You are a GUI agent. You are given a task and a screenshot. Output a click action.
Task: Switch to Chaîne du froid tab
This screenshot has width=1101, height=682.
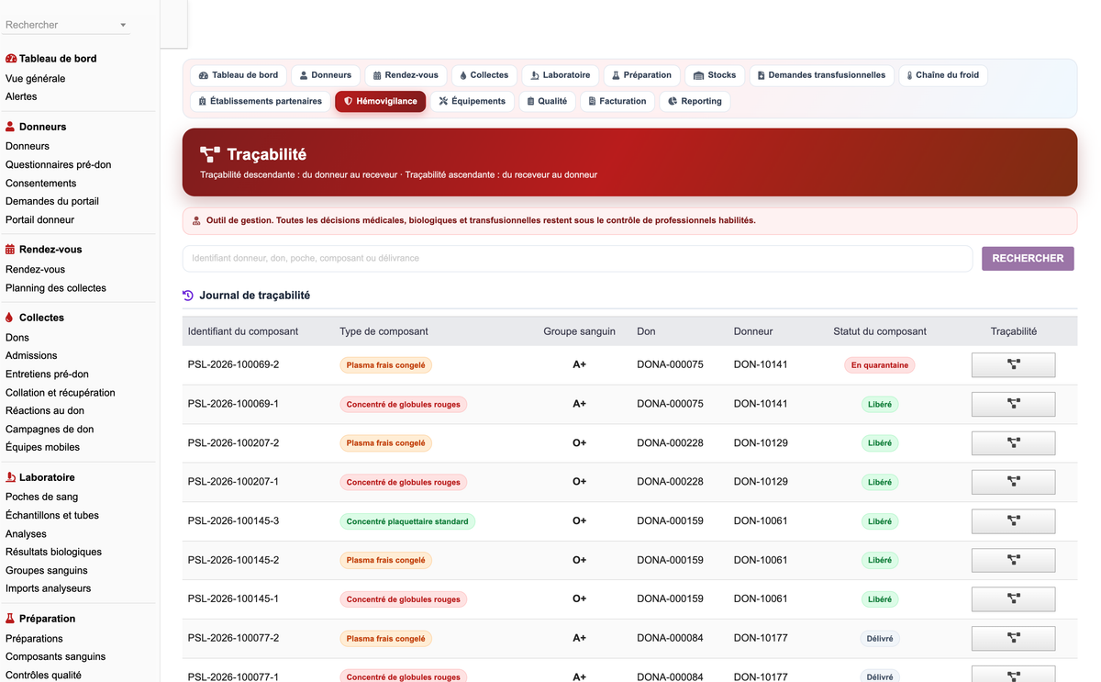point(943,75)
